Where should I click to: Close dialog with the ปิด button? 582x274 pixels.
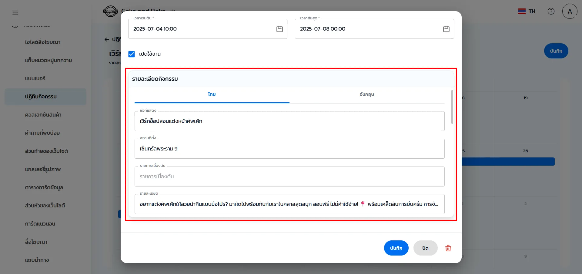tap(425, 248)
